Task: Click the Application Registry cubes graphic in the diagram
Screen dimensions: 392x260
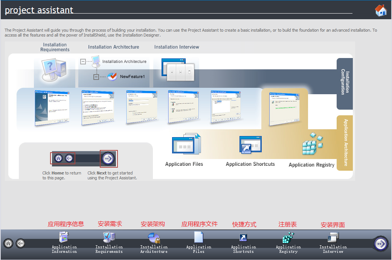Action: click(x=312, y=144)
